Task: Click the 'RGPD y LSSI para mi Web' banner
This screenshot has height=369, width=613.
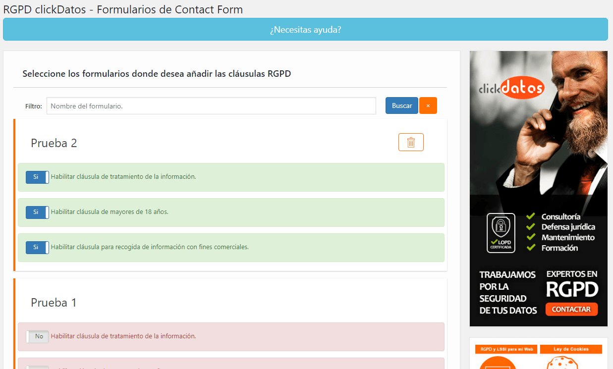Action: 505,349
